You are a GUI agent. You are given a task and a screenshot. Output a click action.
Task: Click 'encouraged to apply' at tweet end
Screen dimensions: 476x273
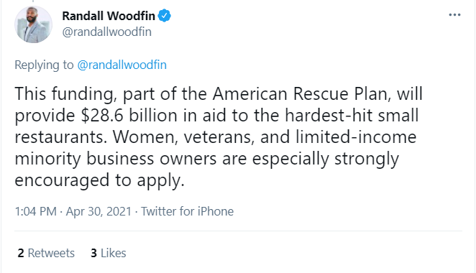98,180
